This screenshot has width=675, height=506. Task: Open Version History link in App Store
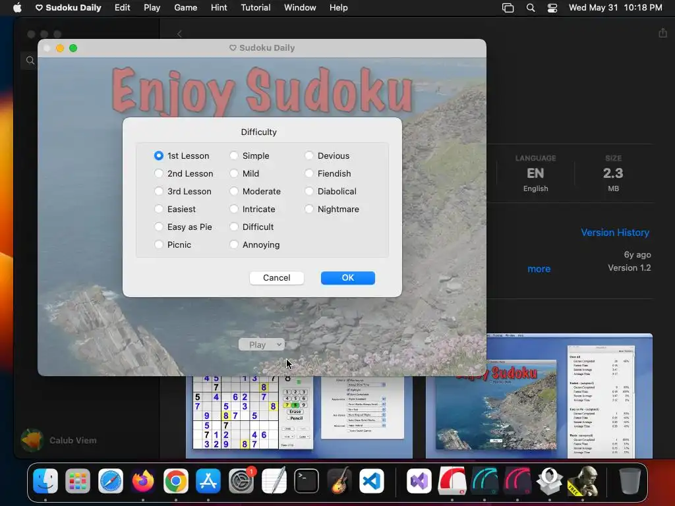click(x=615, y=233)
